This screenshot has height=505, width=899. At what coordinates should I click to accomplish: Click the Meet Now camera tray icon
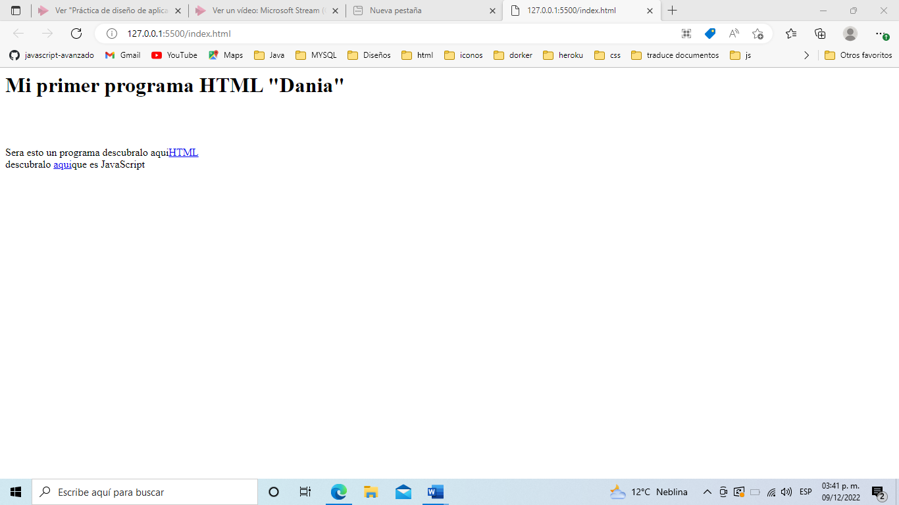coord(723,492)
